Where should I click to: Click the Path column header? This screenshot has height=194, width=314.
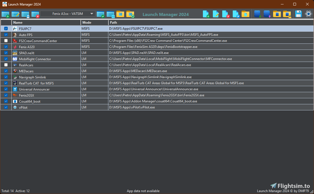tap(211, 23)
